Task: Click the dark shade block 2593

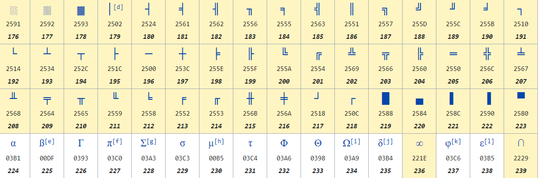Action: tap(81, 10)
